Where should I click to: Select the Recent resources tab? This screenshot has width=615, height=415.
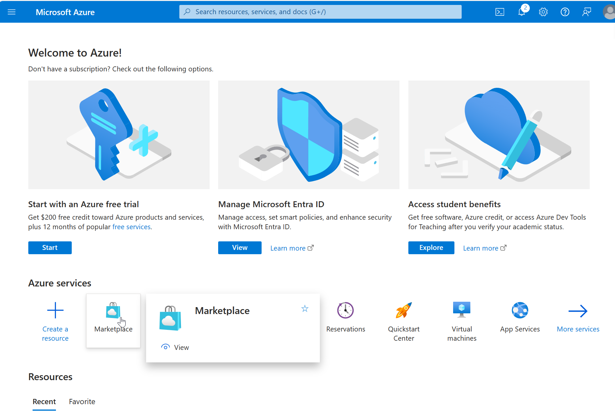(44, 402)
